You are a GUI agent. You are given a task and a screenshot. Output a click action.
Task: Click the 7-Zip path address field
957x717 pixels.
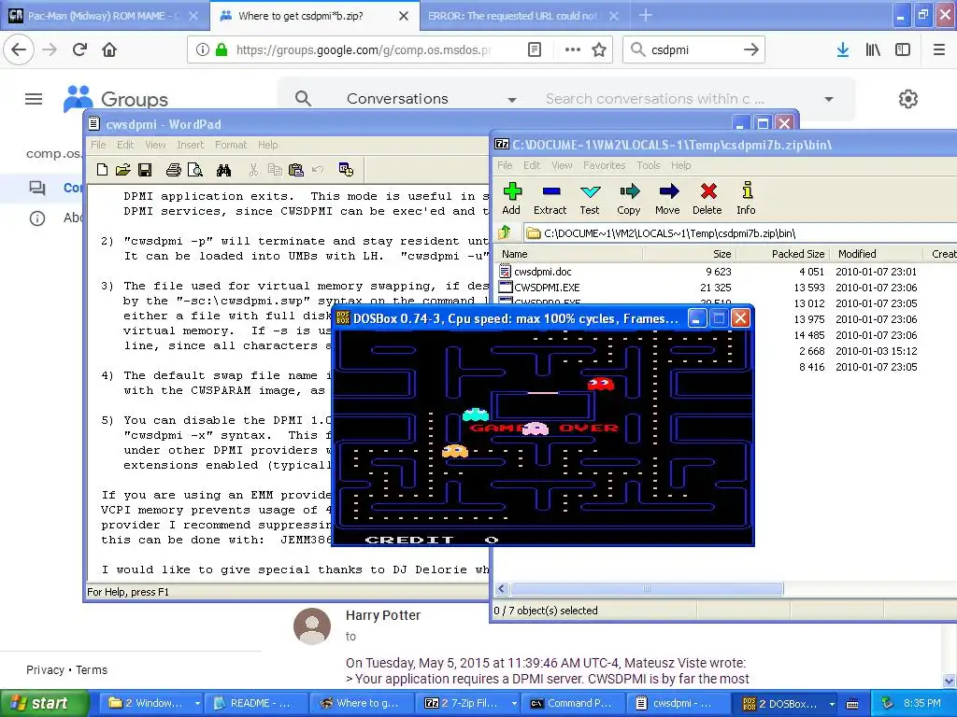740,232
